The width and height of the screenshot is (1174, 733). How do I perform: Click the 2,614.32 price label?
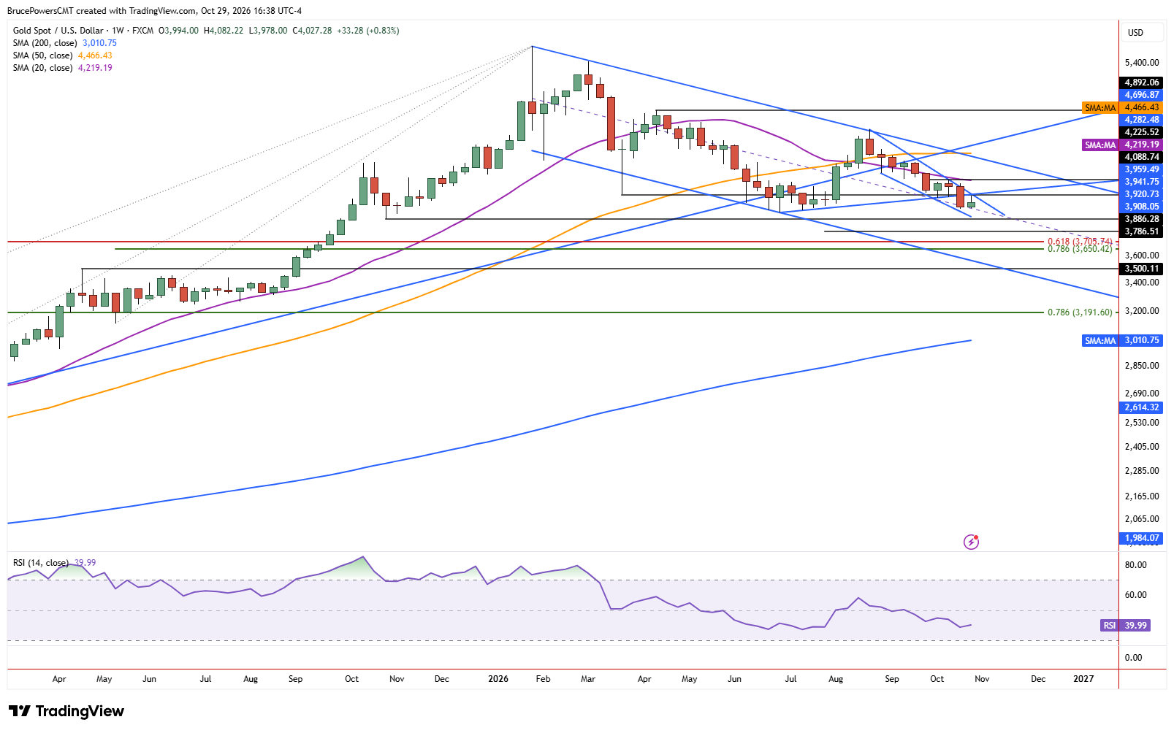[x=1141, y=408]
